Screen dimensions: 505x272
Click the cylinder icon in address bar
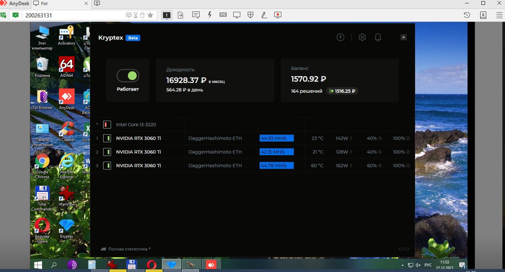142,15
